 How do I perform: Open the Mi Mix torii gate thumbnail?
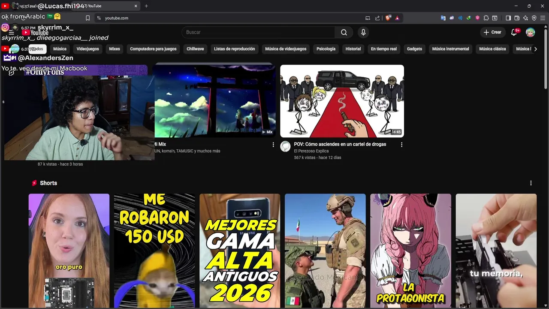point(215,101)
